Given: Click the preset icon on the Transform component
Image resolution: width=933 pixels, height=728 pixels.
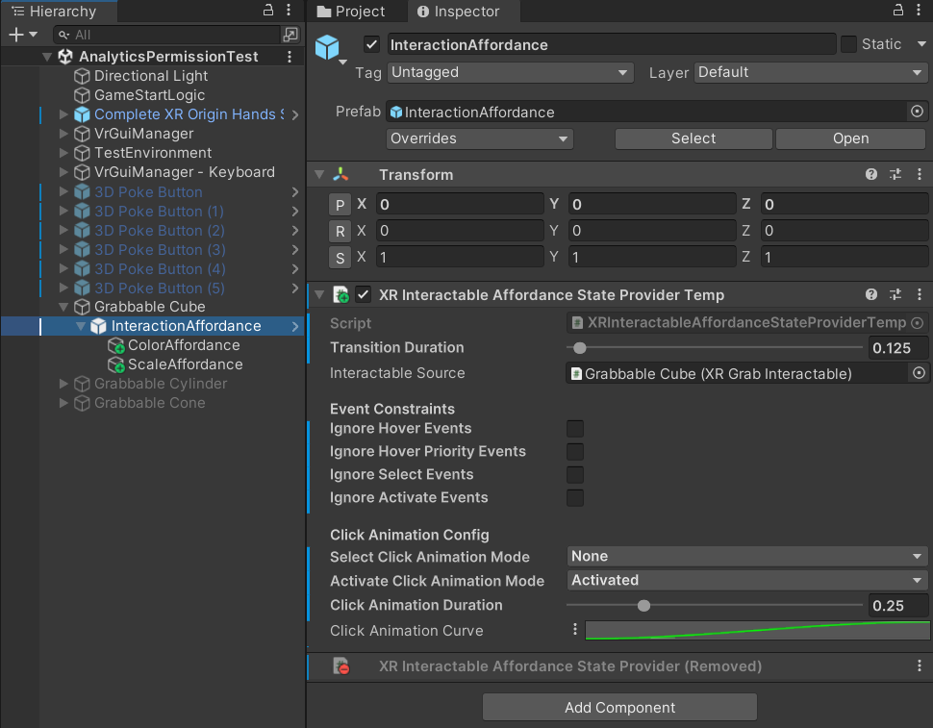Looking at the screenshot, I should point(895,174).
